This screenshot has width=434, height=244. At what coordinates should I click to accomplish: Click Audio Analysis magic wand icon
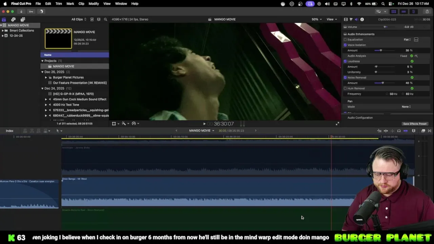(x=416, y=56)
